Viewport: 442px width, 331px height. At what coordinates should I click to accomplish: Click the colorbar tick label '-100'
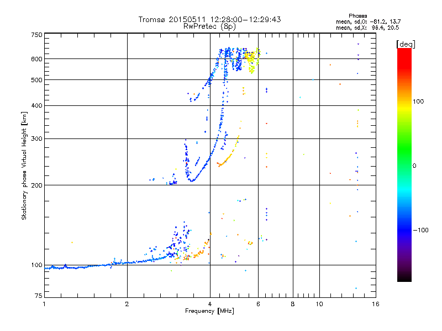[x=420, y=230]
